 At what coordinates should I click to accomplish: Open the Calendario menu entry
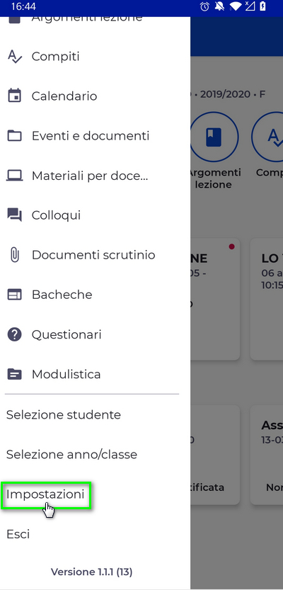coord(64,96)
